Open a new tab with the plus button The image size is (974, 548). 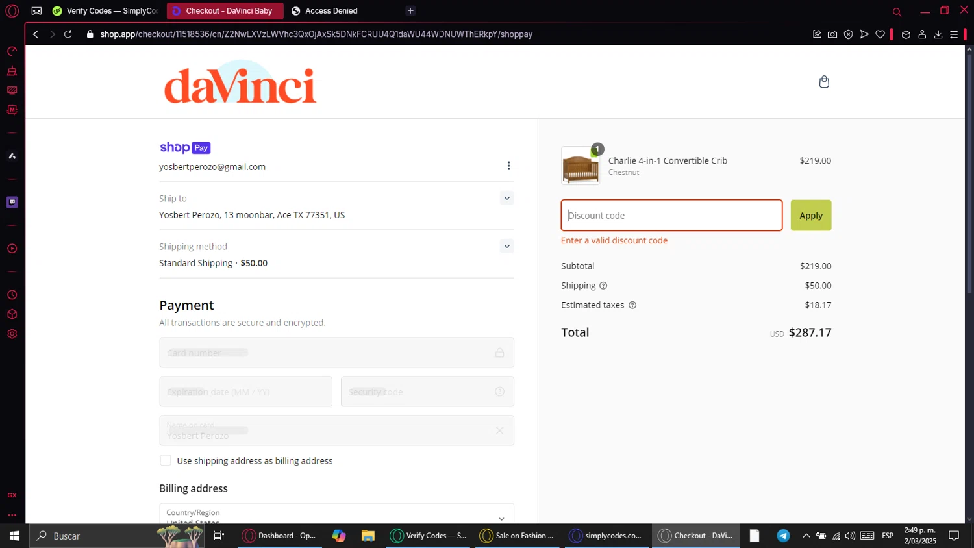coord(410,11)
